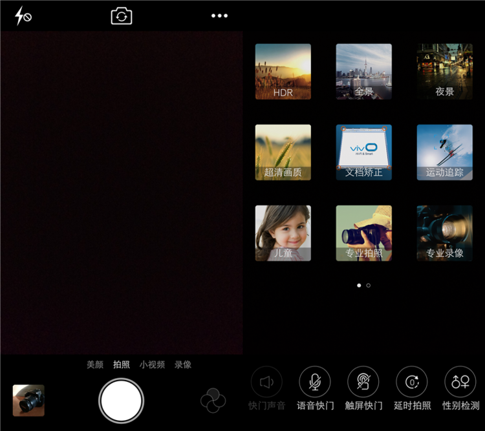Enable the 触屏快门 touch shutter

tap(363, 383)
